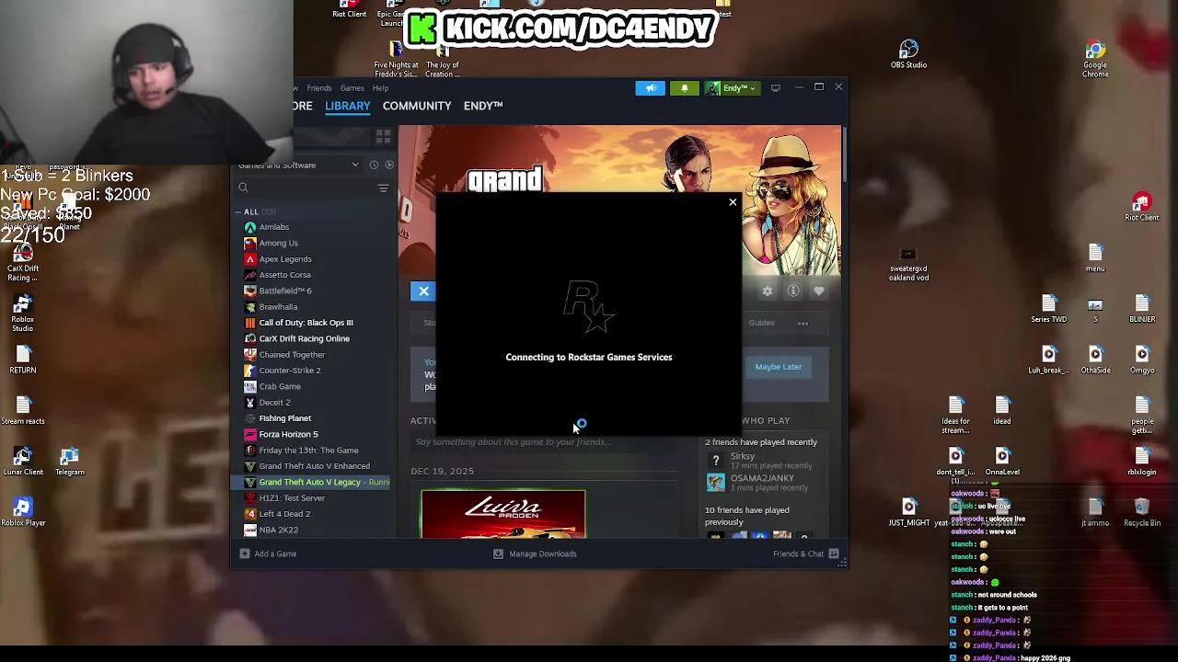The height and width of the screenshot is (662, 1178).
Task: Click Add a Game
Action: pos(268,554)
